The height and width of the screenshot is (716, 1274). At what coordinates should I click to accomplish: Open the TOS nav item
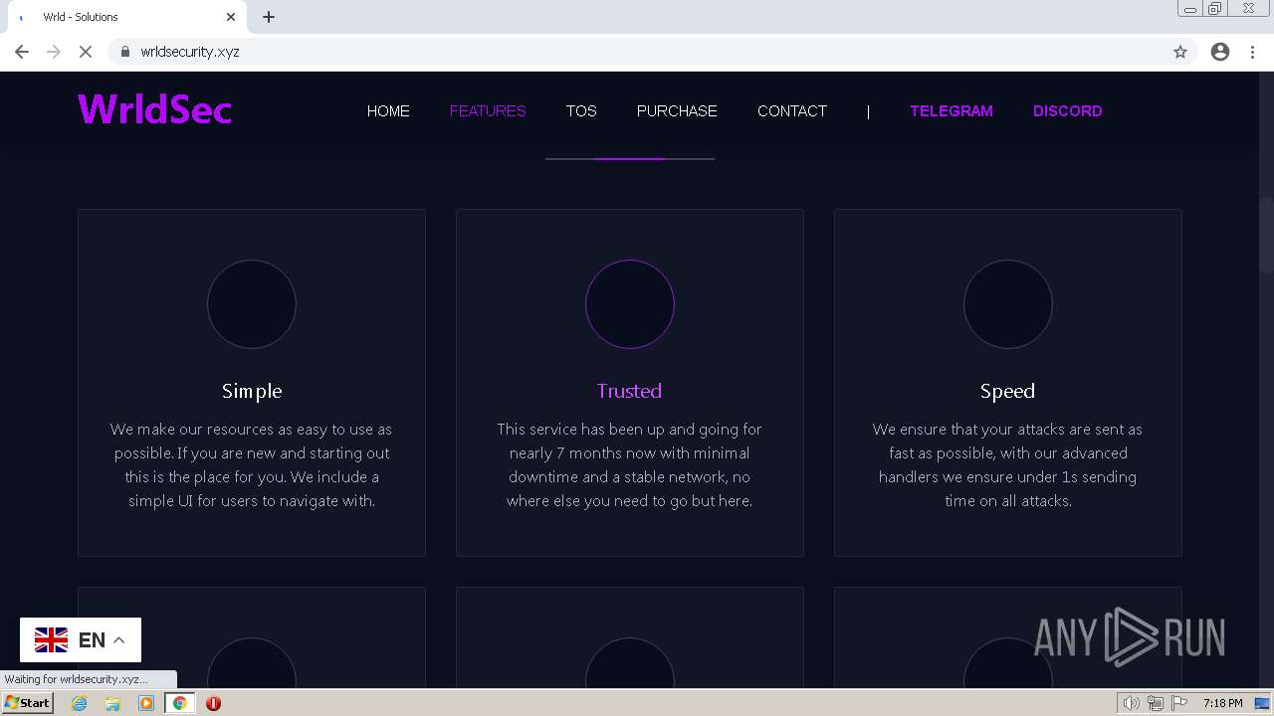(x=581, y=111)
